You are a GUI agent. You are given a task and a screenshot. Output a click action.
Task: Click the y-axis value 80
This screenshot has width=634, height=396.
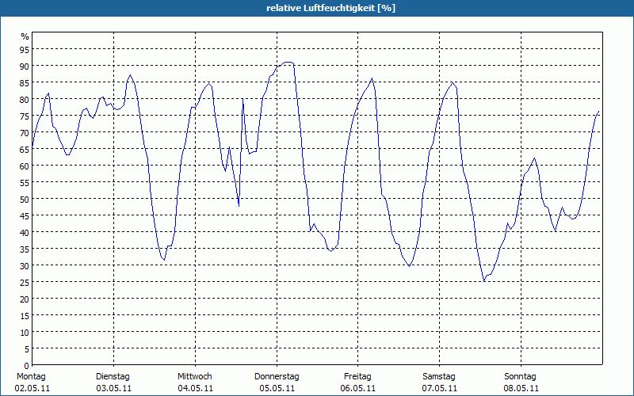pyautogui.click(x=25, y=100)
